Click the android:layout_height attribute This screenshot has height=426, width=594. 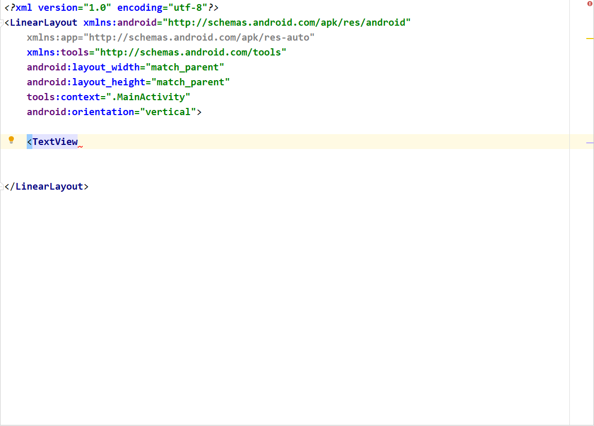[128, 82]
